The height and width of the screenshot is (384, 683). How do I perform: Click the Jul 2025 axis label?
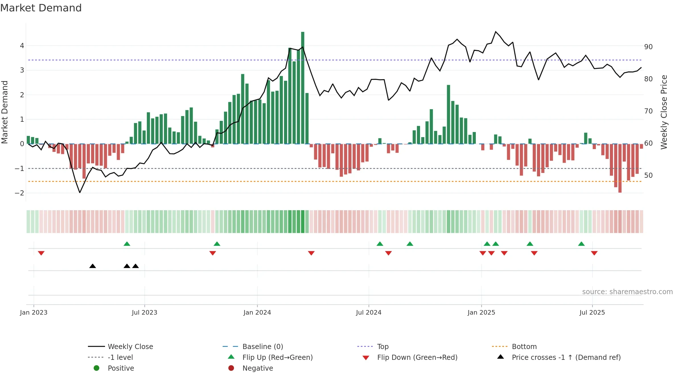pyautogui.click(x=592, y=313)
